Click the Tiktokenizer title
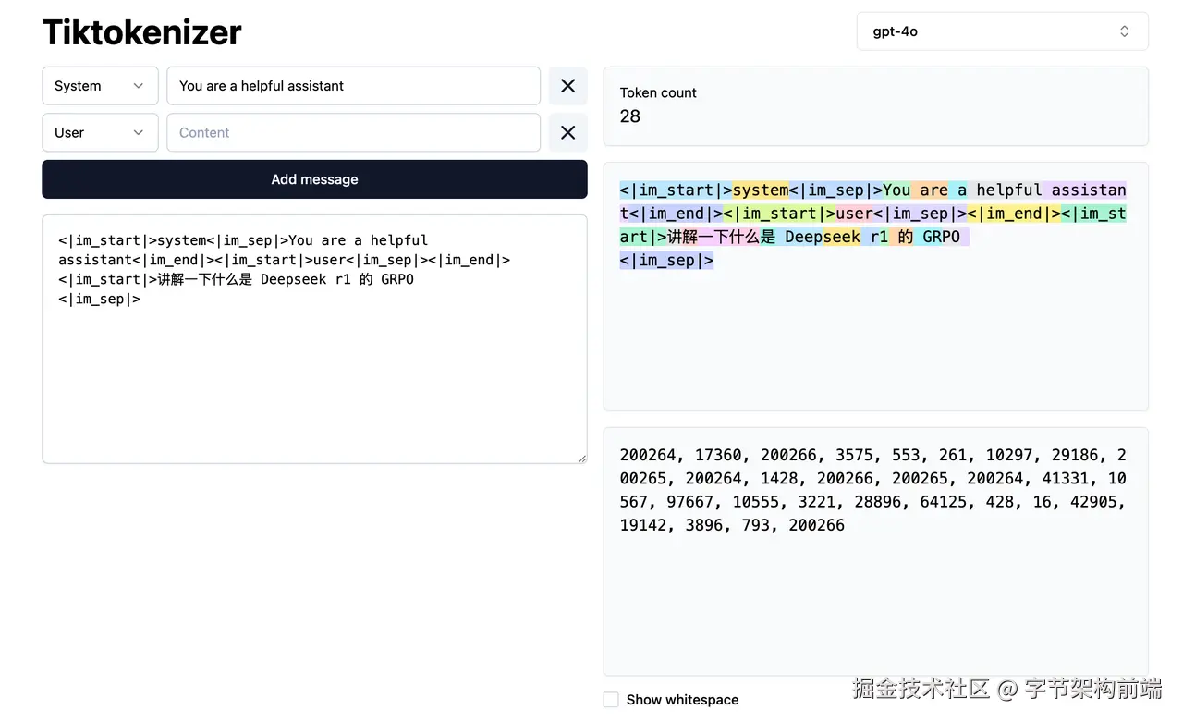Screen dimensions: 1183x722 (141, 32)
